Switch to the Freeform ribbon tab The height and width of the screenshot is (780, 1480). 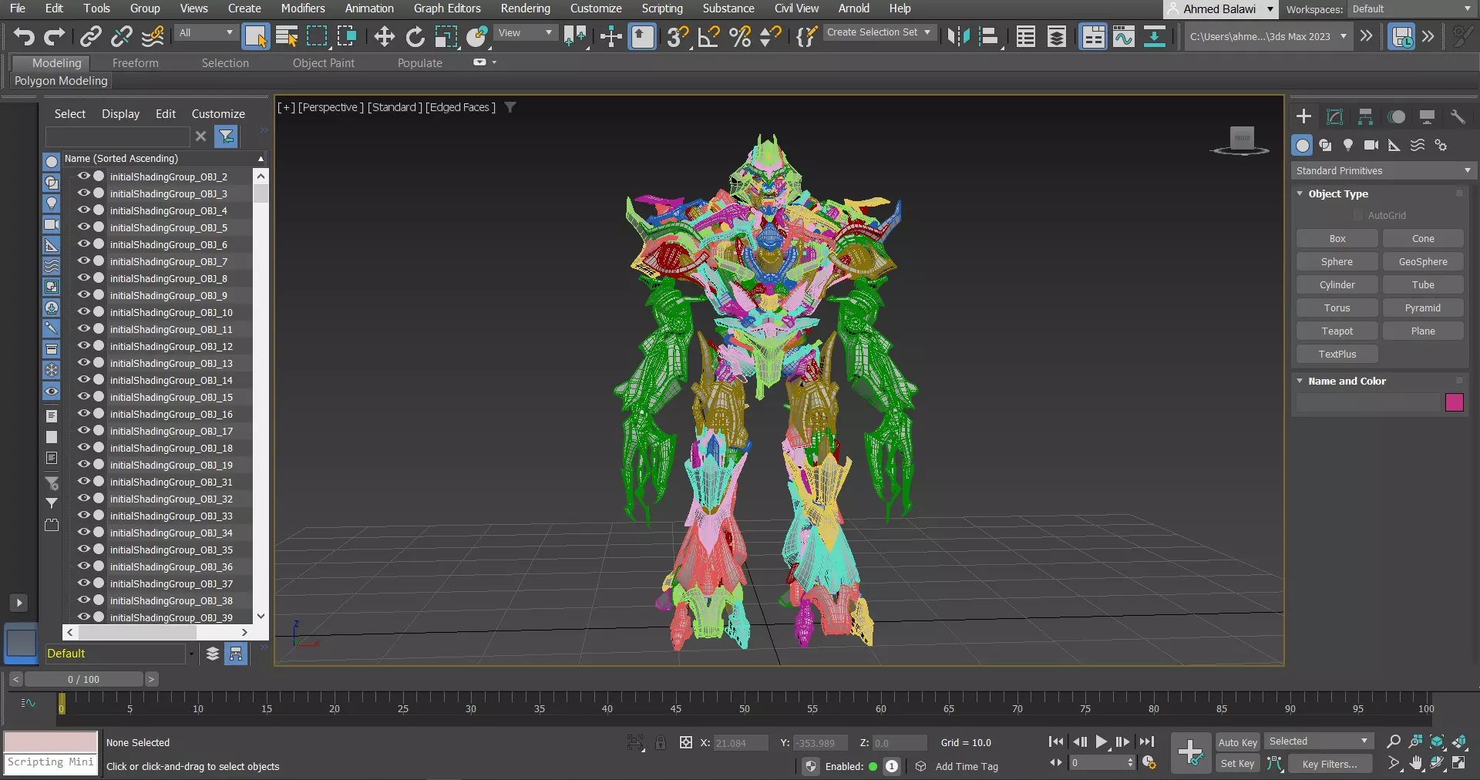(x=135, y=63)
